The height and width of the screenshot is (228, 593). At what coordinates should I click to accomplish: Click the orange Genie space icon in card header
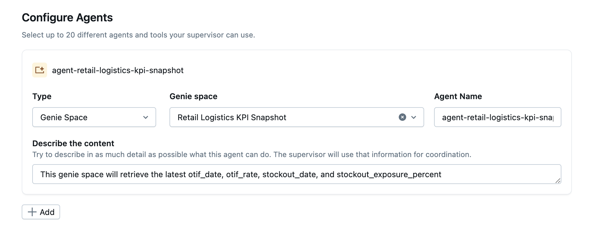tap(40, 70)
